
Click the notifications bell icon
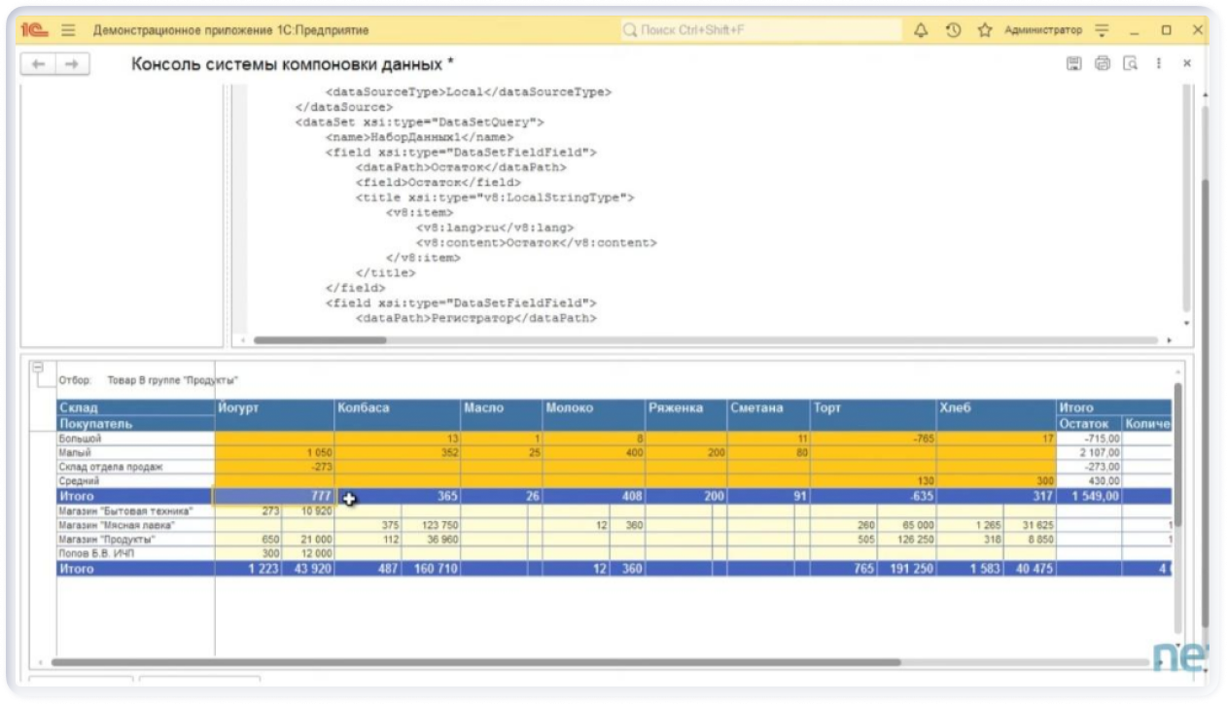[x=921, y=30]
